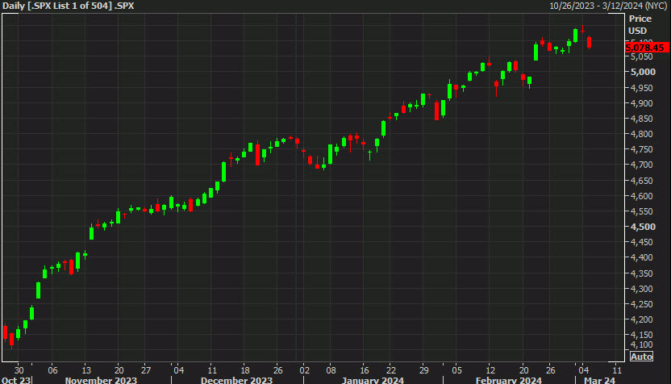Click the Mar 24 month label
Image resolution: width=671 pixels, height=384 pixels.
(599, 380)
